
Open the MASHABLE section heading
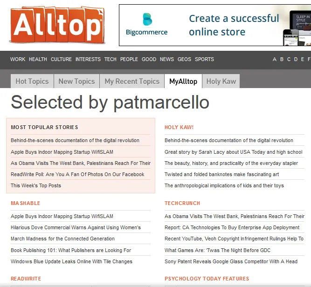tap(26, 203)
